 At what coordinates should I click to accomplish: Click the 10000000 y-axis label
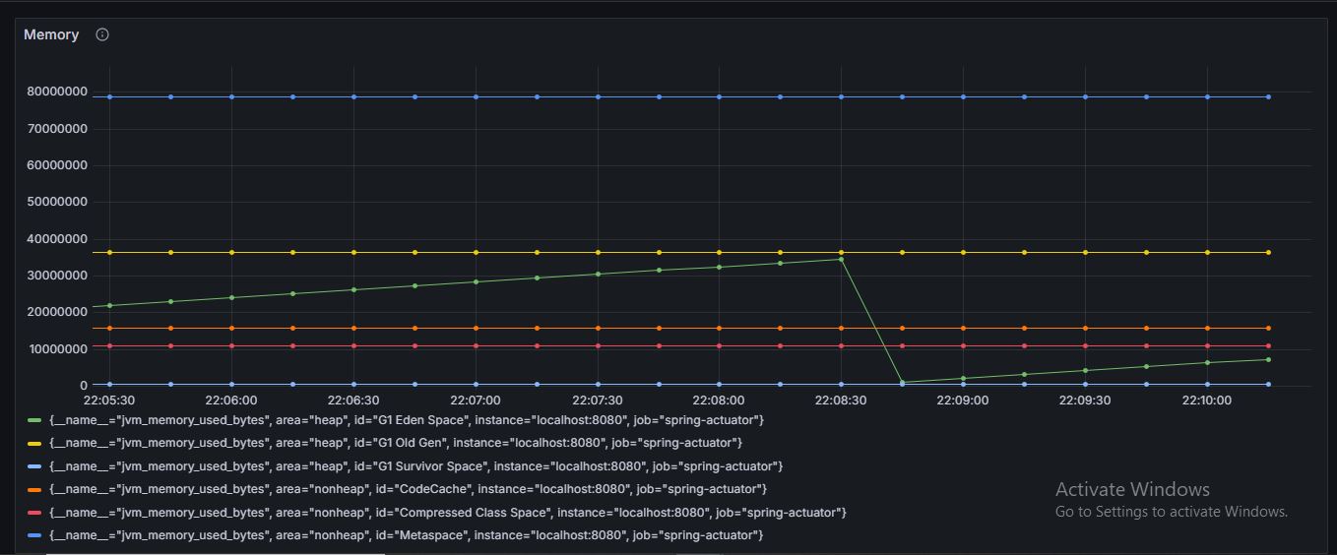click(57, 348)
